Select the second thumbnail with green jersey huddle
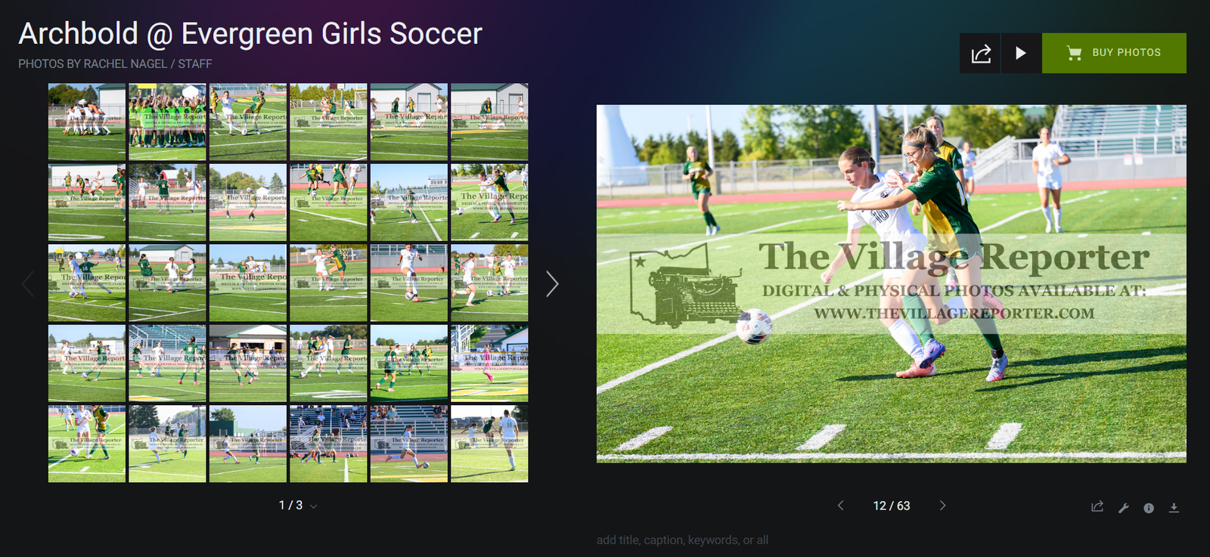This screenshot has width=1210, height=557. tap(167, 122)
